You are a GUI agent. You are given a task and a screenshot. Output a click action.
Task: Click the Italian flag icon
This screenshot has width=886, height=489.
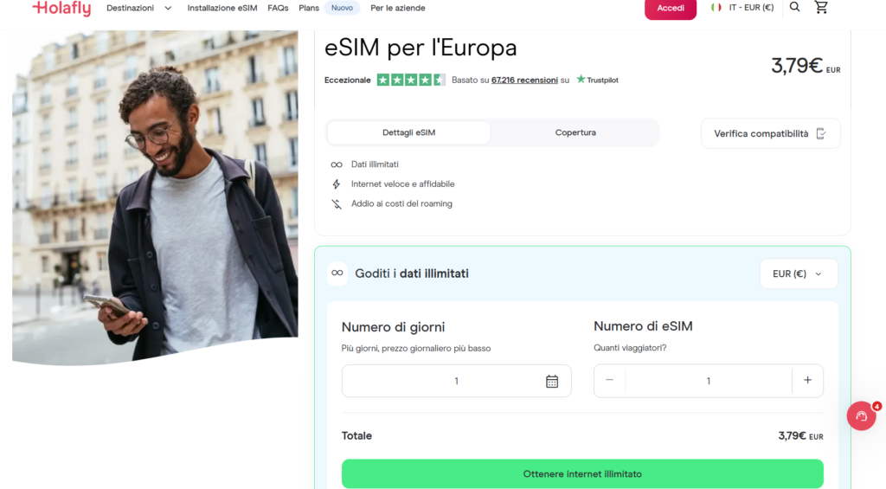pos(716,8)
